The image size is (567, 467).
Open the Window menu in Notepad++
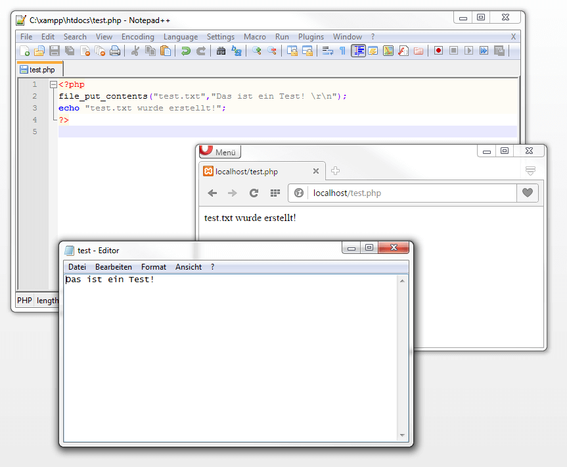click(348, 37)
